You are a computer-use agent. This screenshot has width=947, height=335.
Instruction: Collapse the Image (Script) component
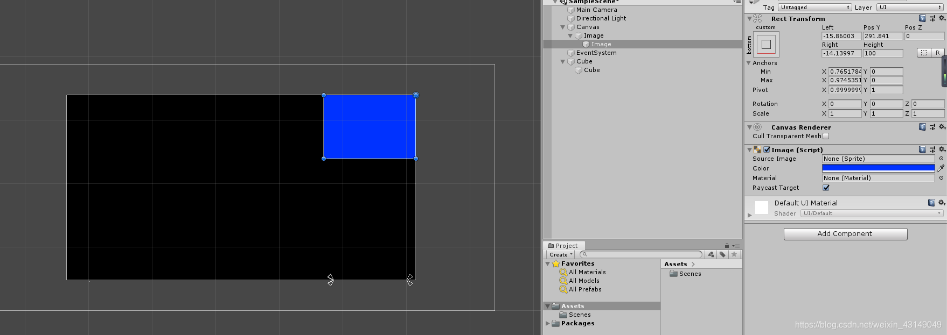[x=749, y=149]
